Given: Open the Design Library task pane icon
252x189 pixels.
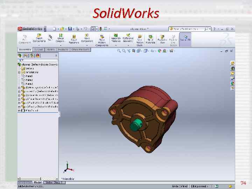Looking at the screenshot, I should [x=232, y=68].
